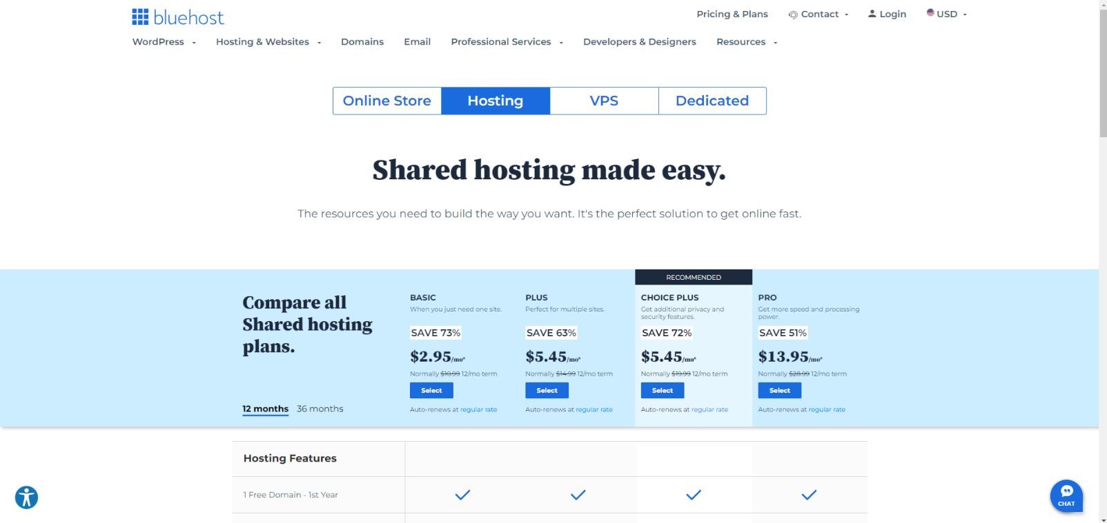Open regular rate link under Basic
This screenshot has height=523, width=1107.
[478, 409]
